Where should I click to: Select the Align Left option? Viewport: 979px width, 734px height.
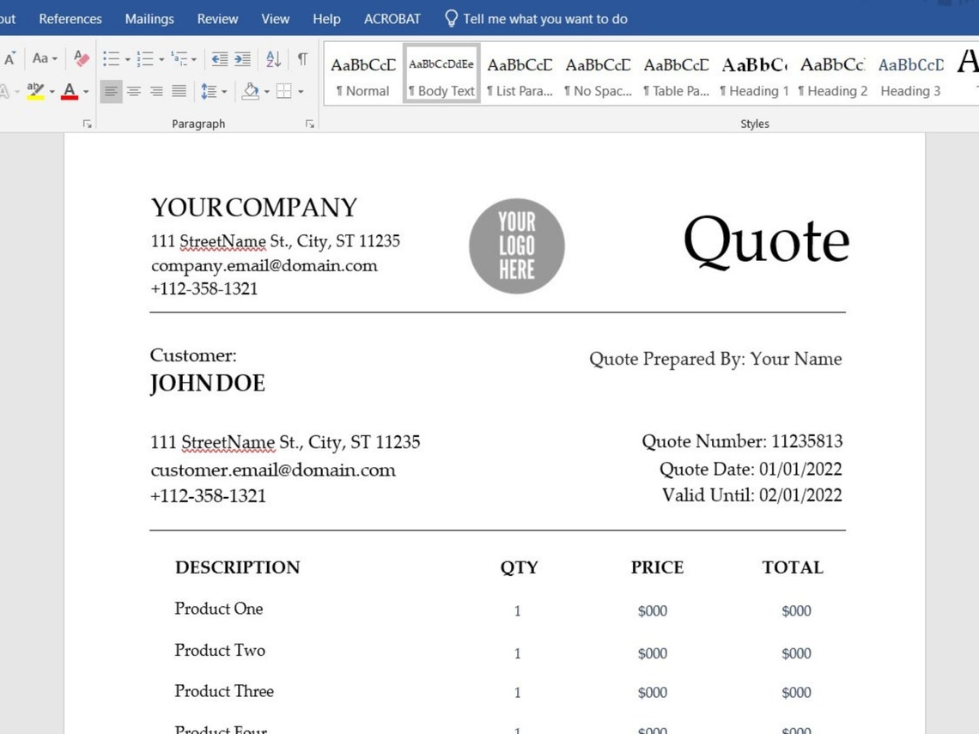(112, 91)
